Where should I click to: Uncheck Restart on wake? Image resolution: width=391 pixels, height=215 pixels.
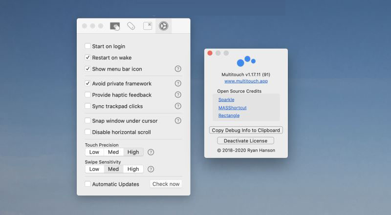[87, 58]
